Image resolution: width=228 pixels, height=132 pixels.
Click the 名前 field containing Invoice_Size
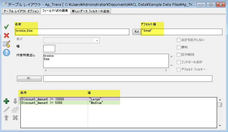pos(72,32)
